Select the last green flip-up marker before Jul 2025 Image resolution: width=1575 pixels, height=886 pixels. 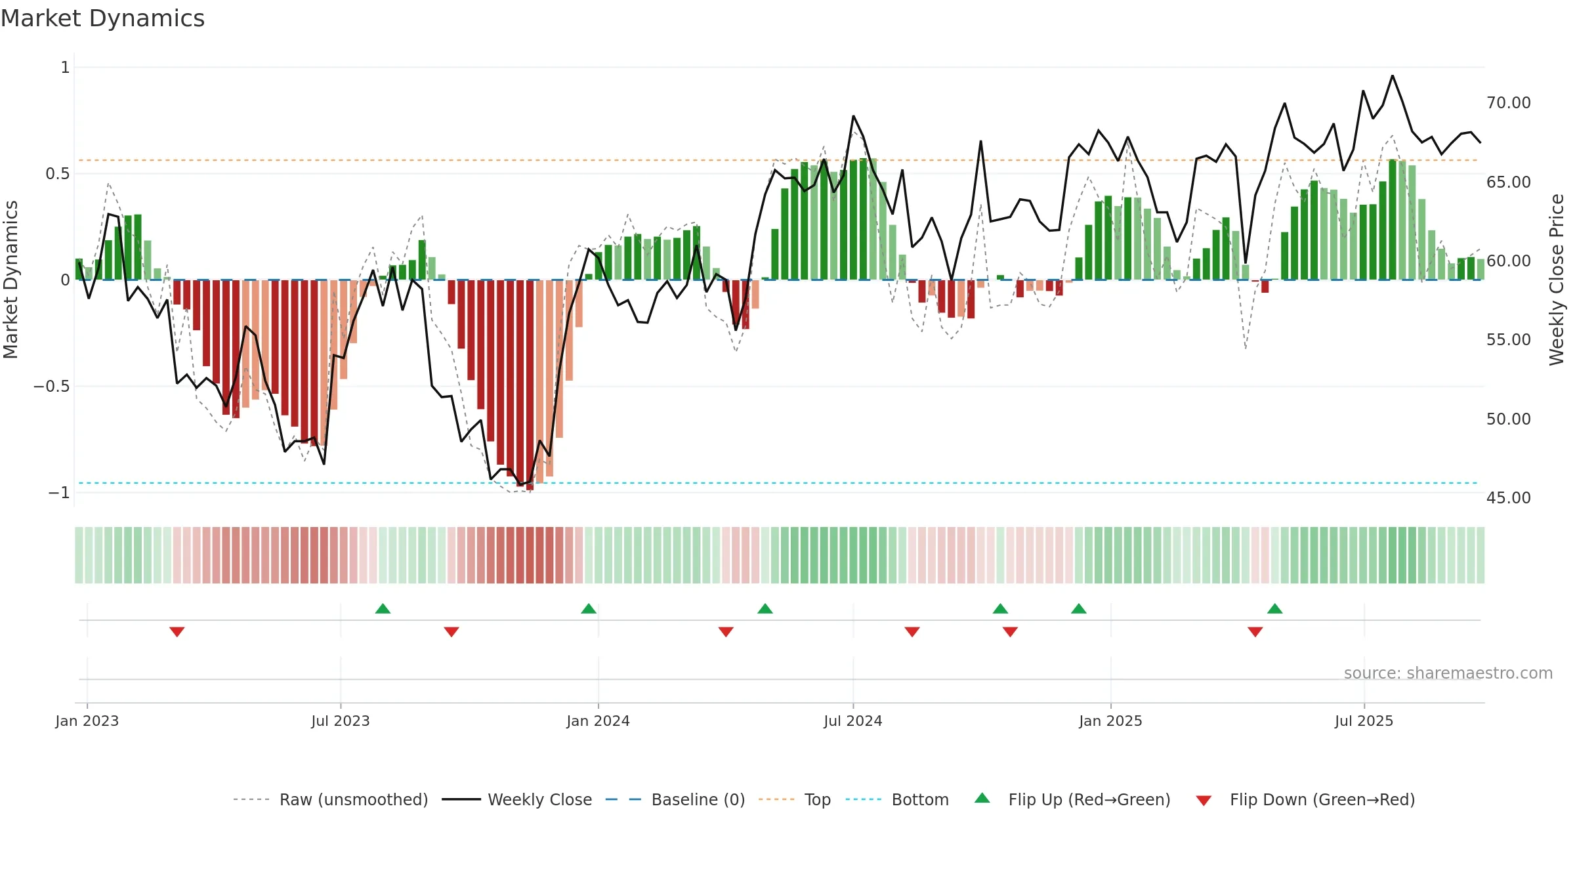[x=1275, y=608]
